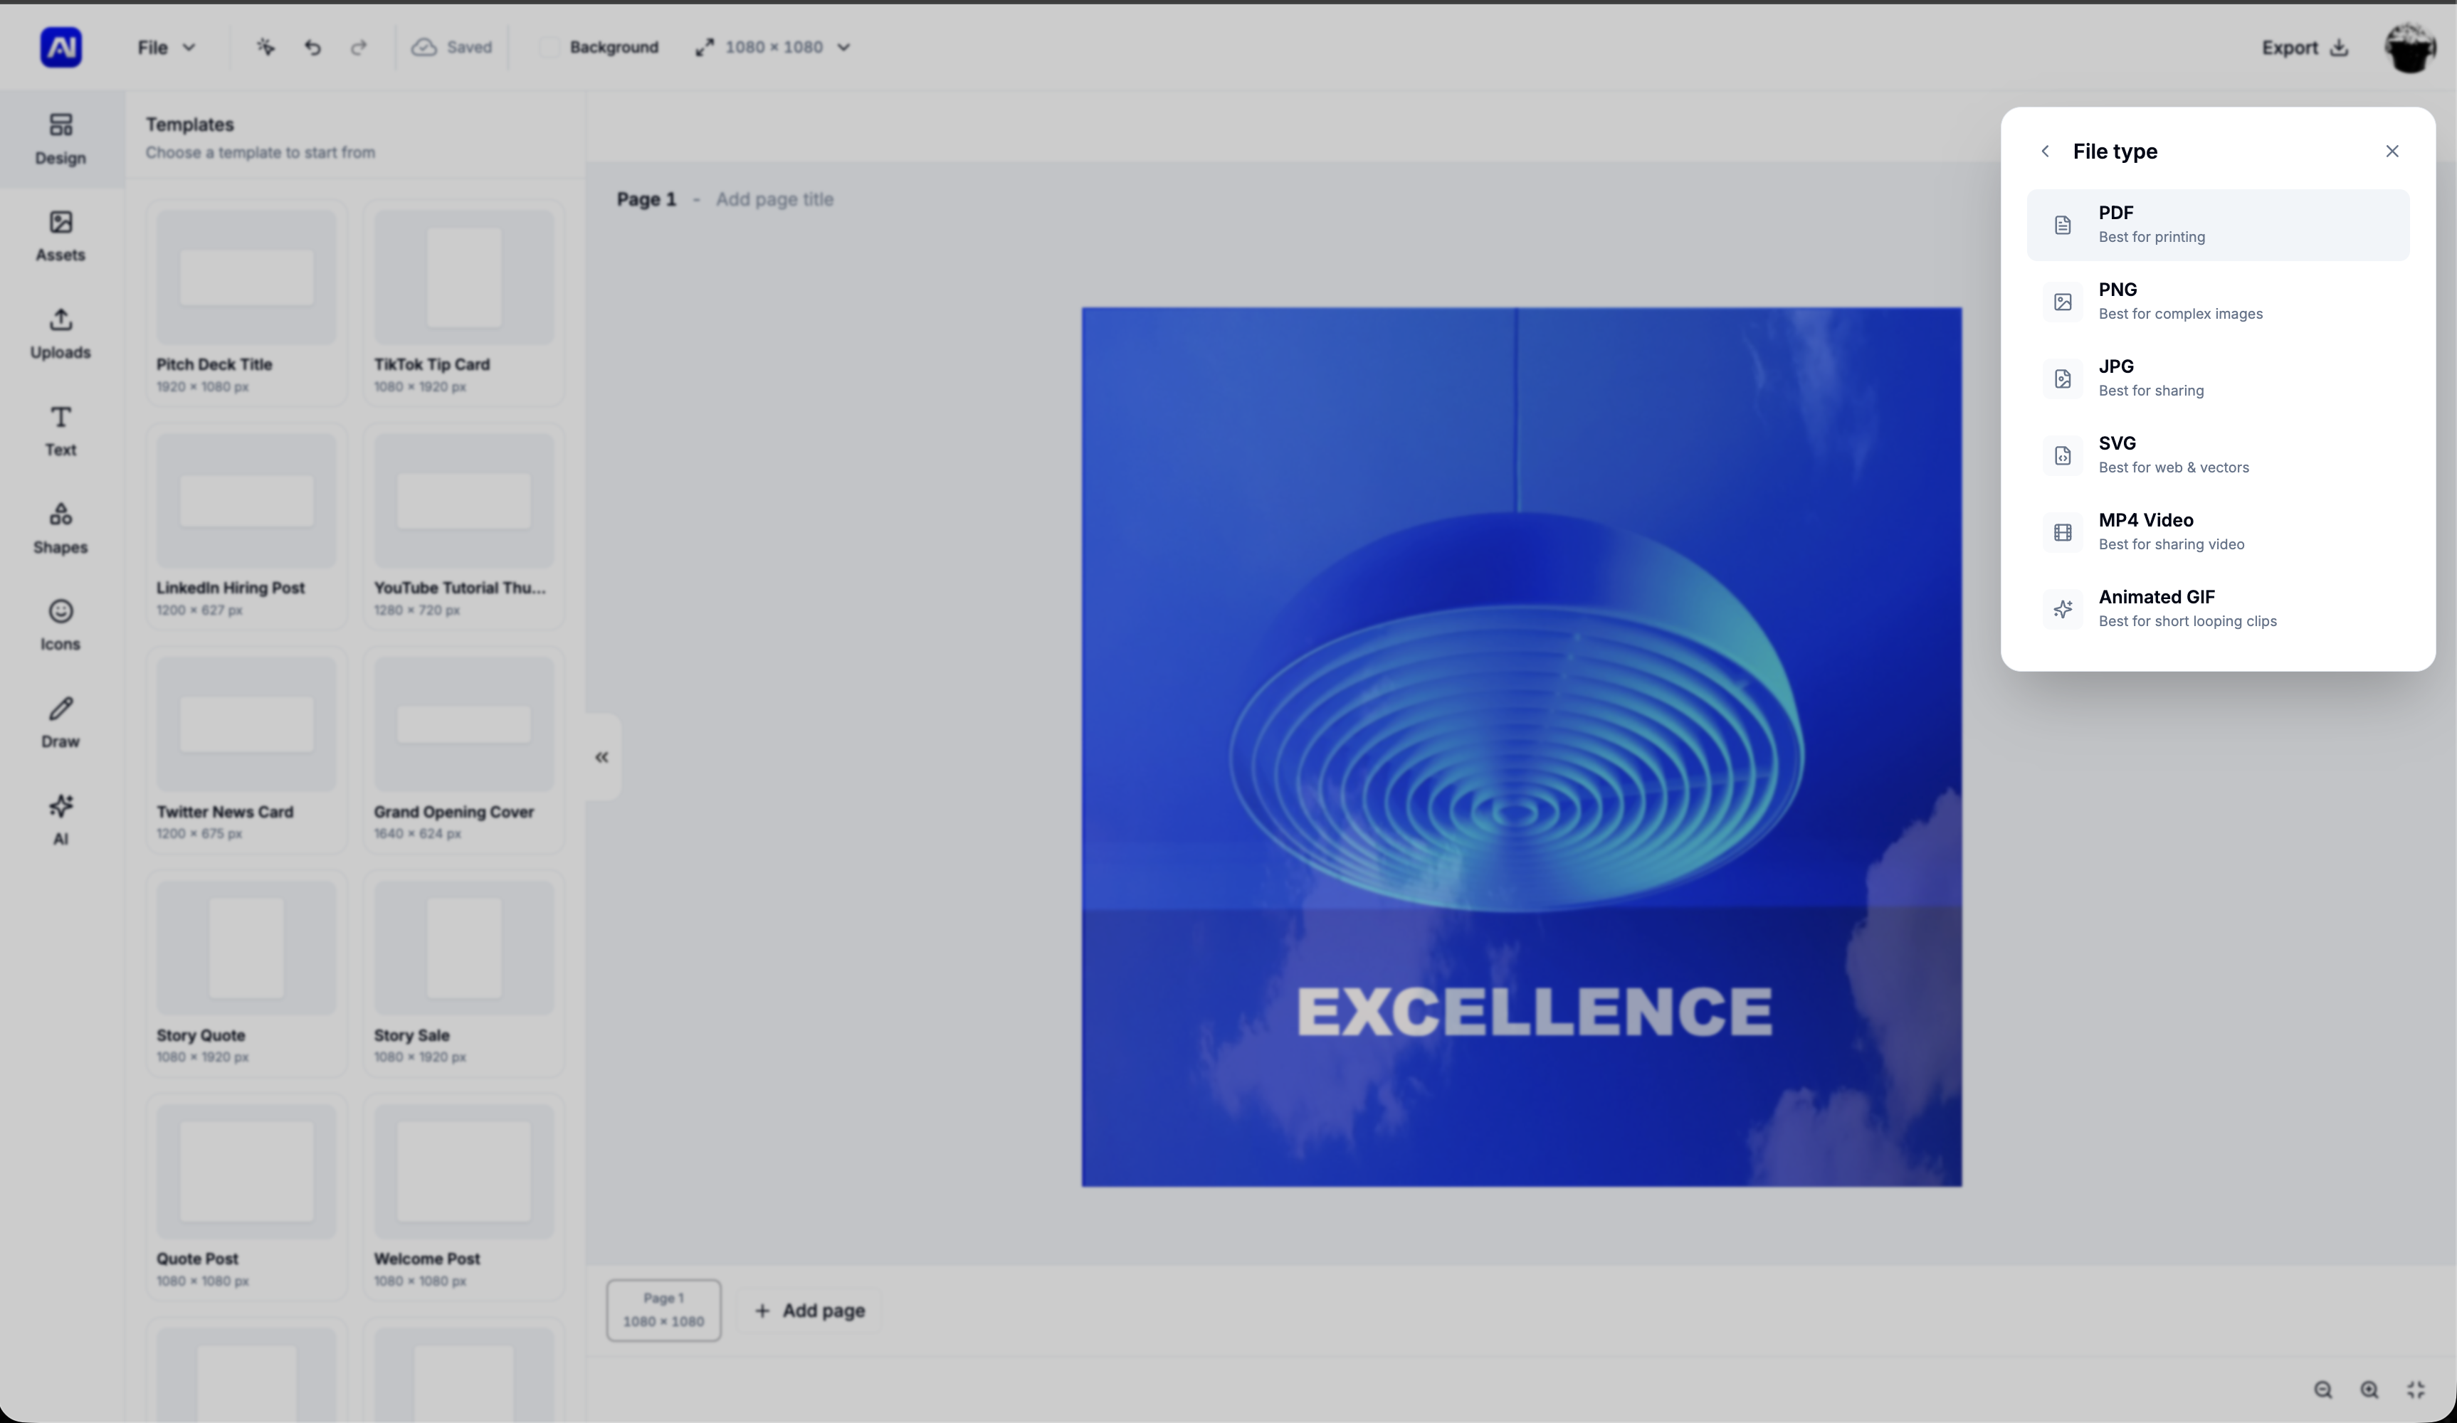Viewport: 2457px width, 1423px height.
Task: Click the zoom in magnifier icon
Action: pos(2370,1390)
